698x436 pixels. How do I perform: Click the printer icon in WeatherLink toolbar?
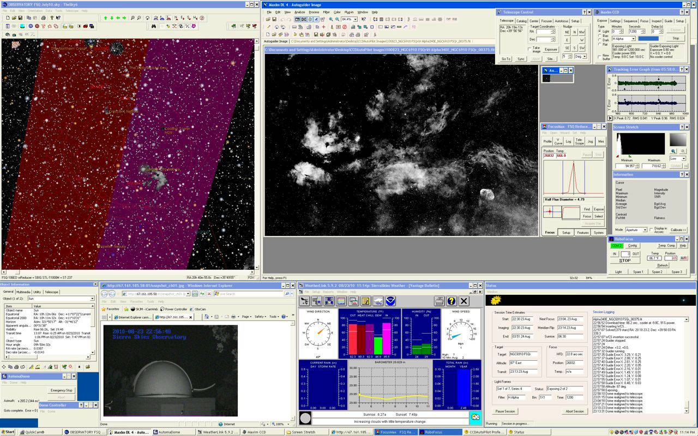[439, 301]
